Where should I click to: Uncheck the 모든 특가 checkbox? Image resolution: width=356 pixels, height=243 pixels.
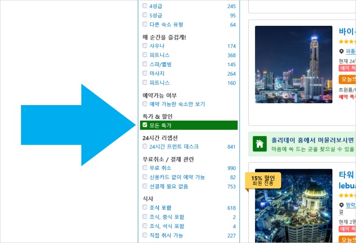[145, 125]
